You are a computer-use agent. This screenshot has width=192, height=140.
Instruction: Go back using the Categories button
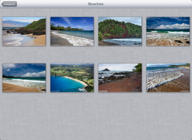(x=9, y=4)
